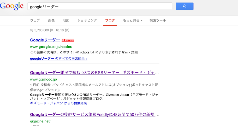Click the www.google.co.jp/reader/ URL

pos(51,47)
